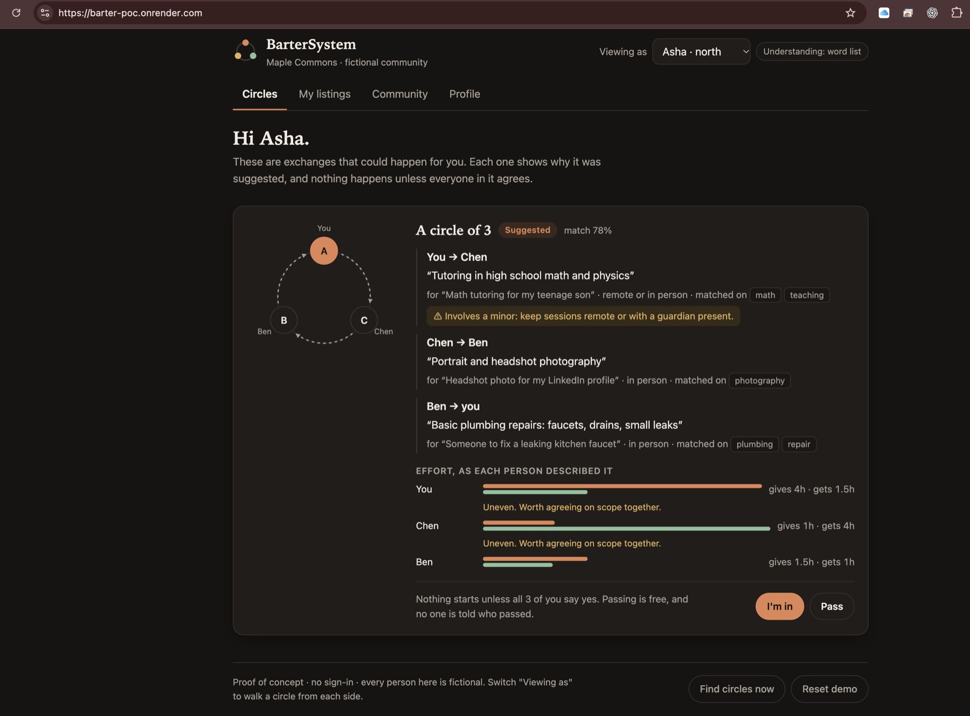Image resolution: width=970 pixels, height=716 pixels.
Task: Click "Portrait and headshot photography" listing text
Action: [x=516, y=361]
